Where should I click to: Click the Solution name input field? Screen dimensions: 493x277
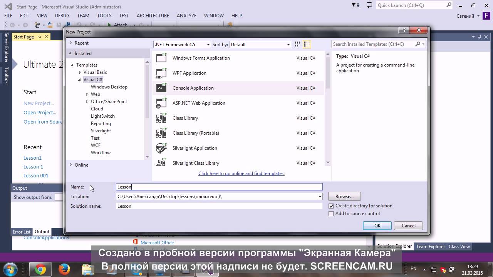click(219, 206)
